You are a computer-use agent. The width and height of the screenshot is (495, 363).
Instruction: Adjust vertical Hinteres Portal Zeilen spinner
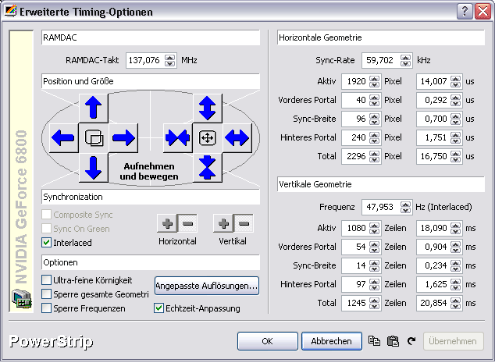[x=375, y=284]
